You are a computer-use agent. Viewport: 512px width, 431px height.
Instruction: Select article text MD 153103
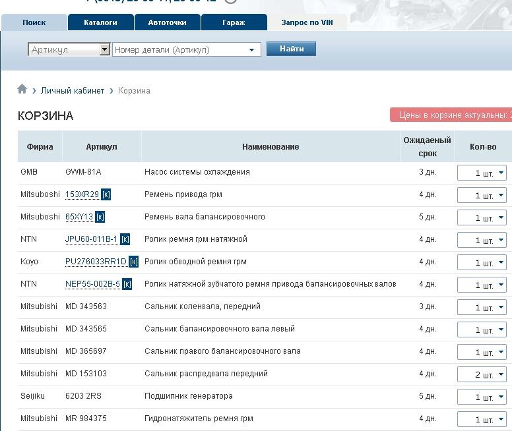coord(86,374)
